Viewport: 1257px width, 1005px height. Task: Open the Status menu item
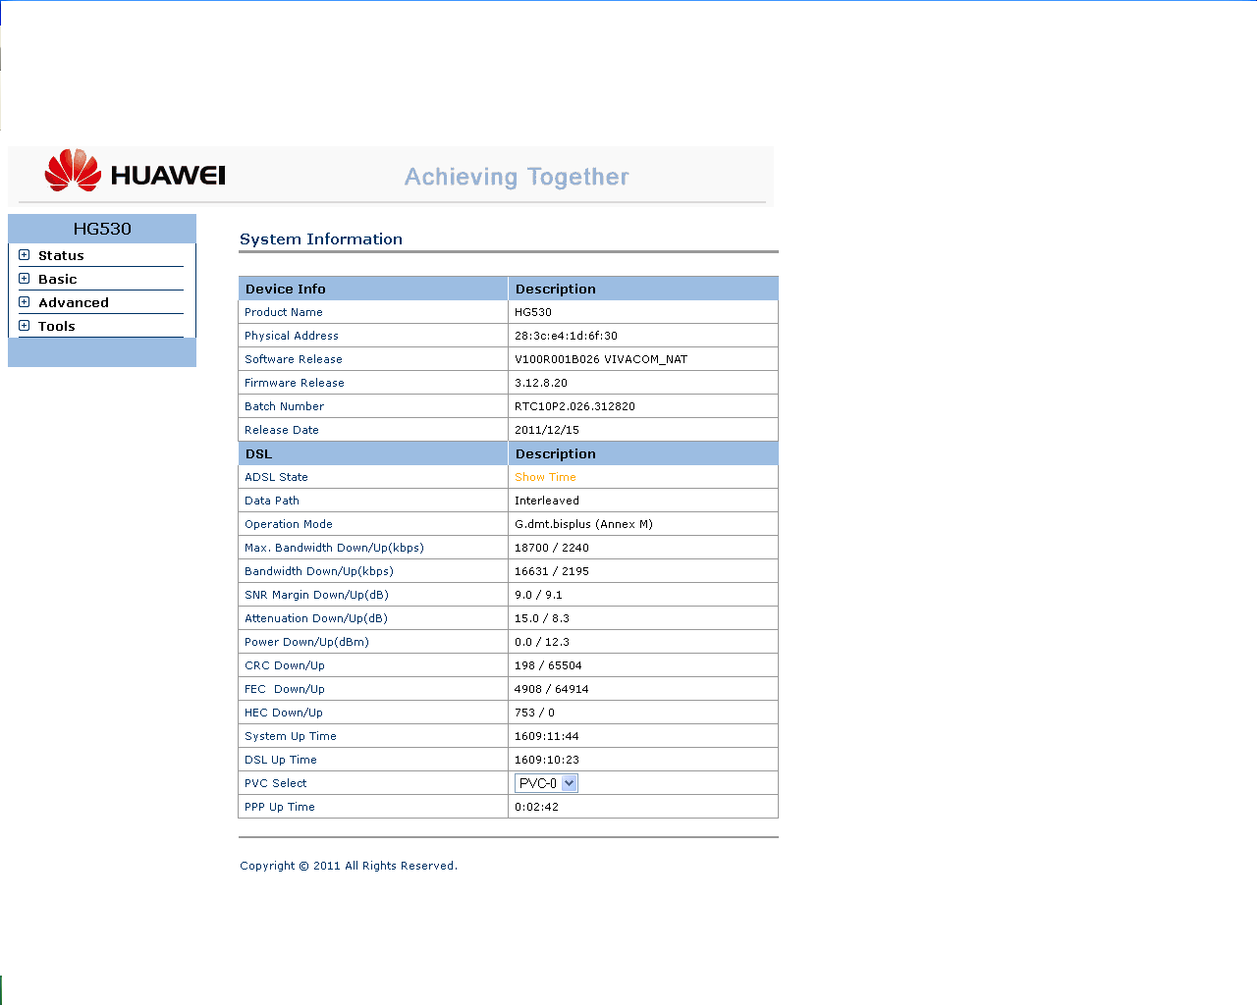pyautogui.click(x=61, y=256)
